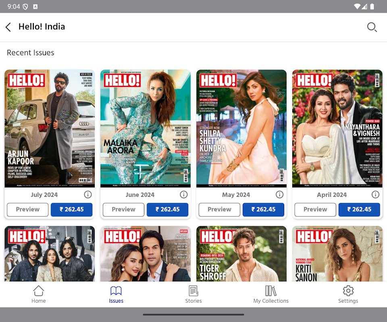
Task: Tap the shield icon in status bar
Action: point(25,7)
